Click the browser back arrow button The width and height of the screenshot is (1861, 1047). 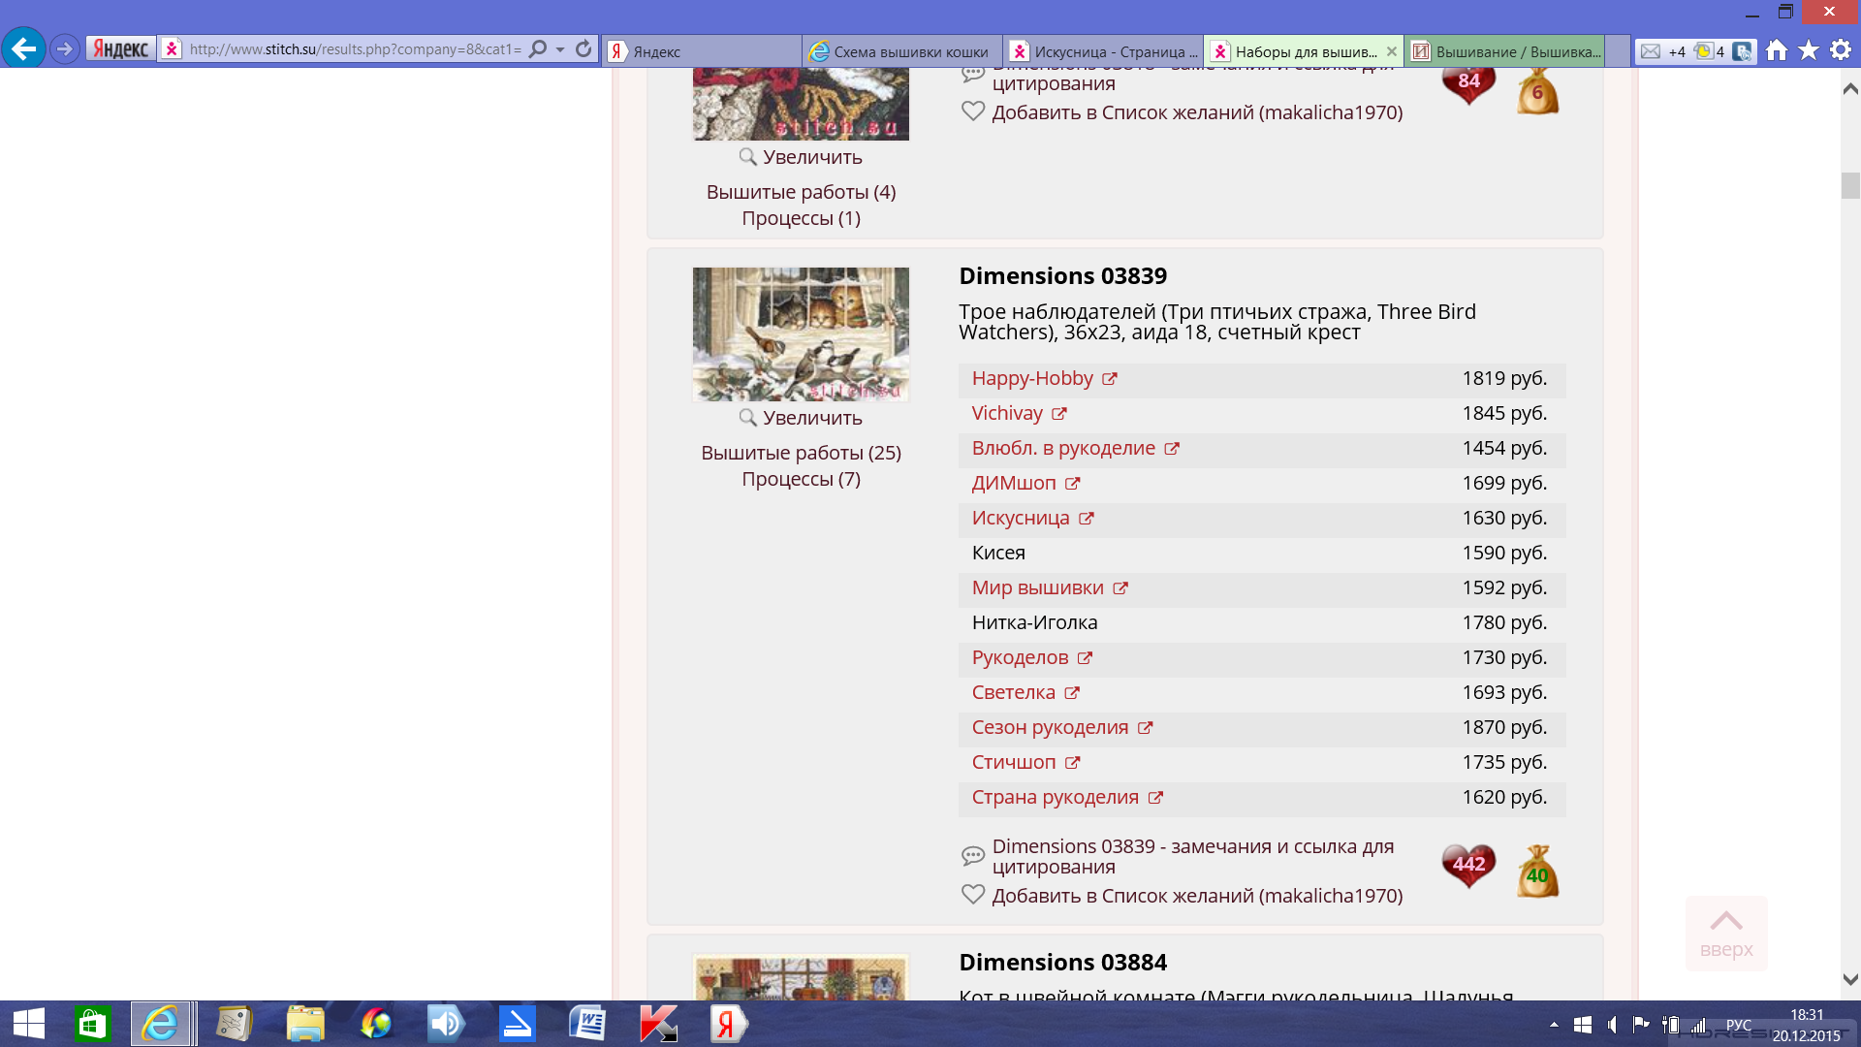23,48
